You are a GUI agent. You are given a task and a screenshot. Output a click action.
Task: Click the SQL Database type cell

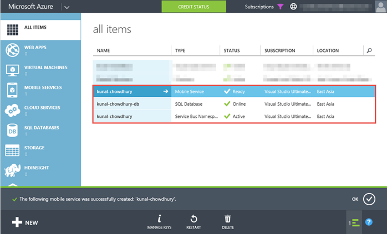tap(189, 104)
